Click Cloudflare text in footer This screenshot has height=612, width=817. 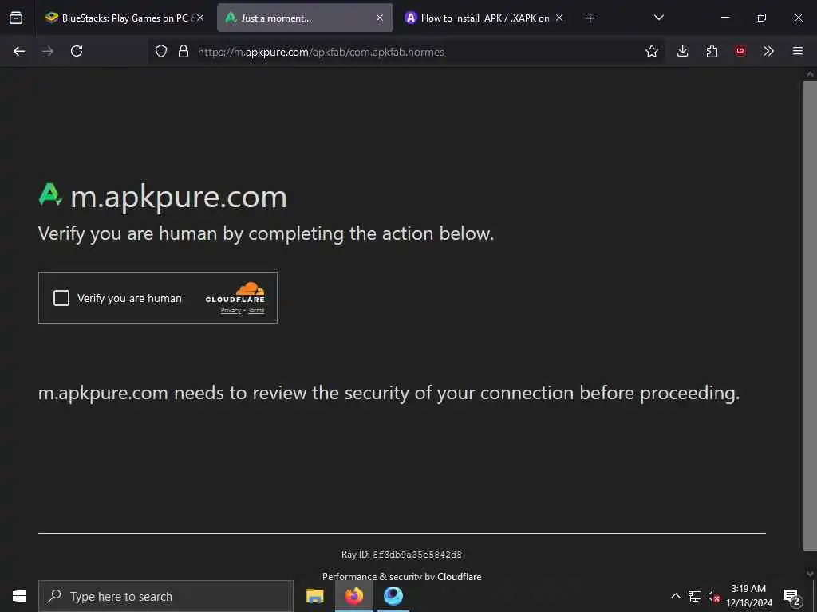[459, 576]
